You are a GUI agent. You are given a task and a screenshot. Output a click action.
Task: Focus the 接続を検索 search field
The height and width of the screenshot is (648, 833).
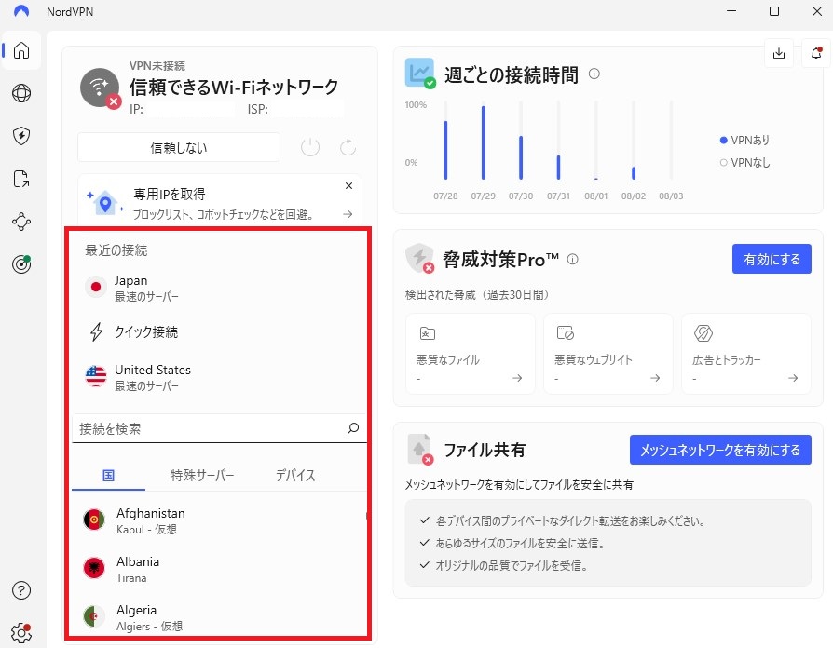point(219,428)
